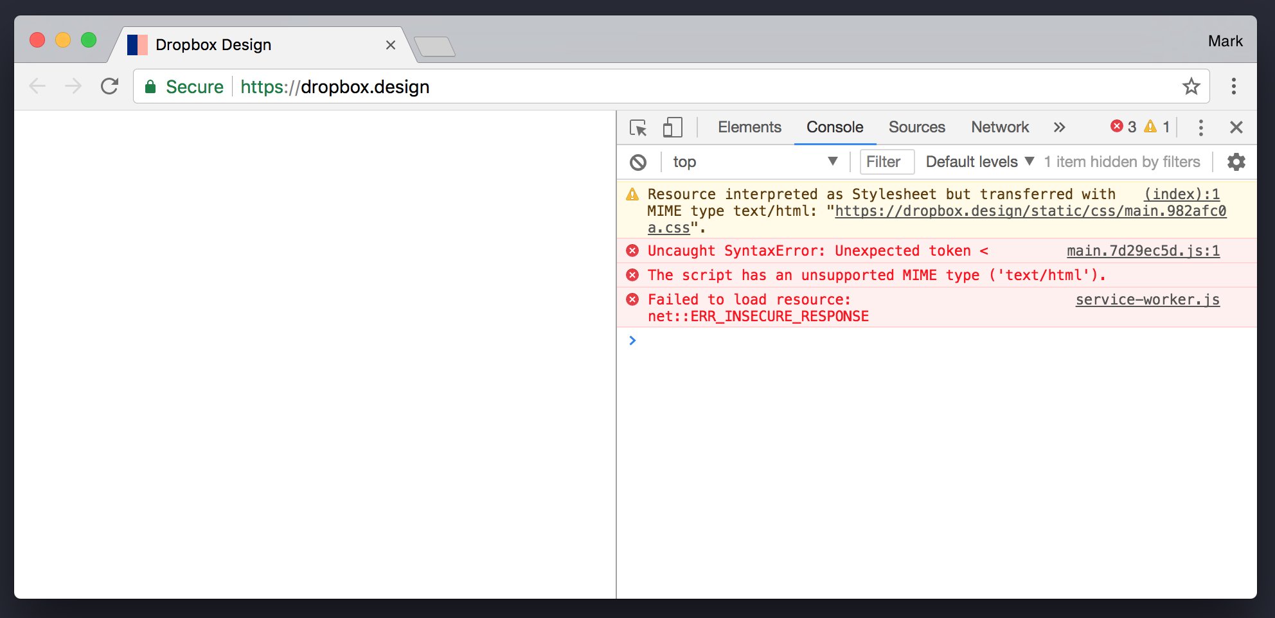
Task: Open the top execution context dropdown
Action: coord(755,162)
